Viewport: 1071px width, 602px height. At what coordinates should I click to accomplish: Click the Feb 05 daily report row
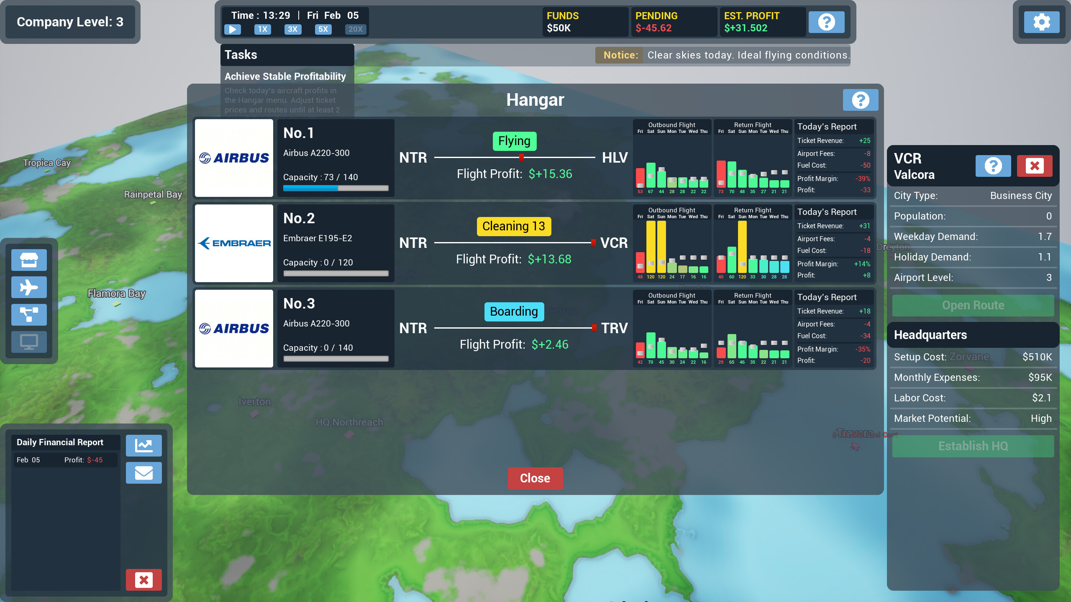click(x=66, y=460)
